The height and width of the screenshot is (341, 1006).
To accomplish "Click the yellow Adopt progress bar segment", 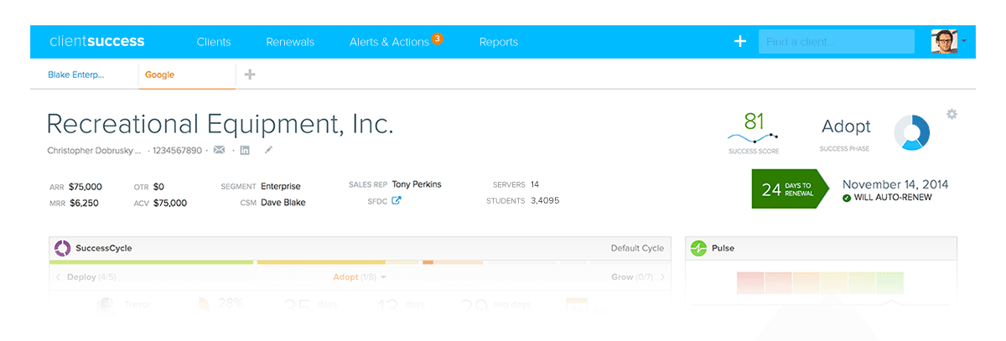I will [x=321, y=262].
